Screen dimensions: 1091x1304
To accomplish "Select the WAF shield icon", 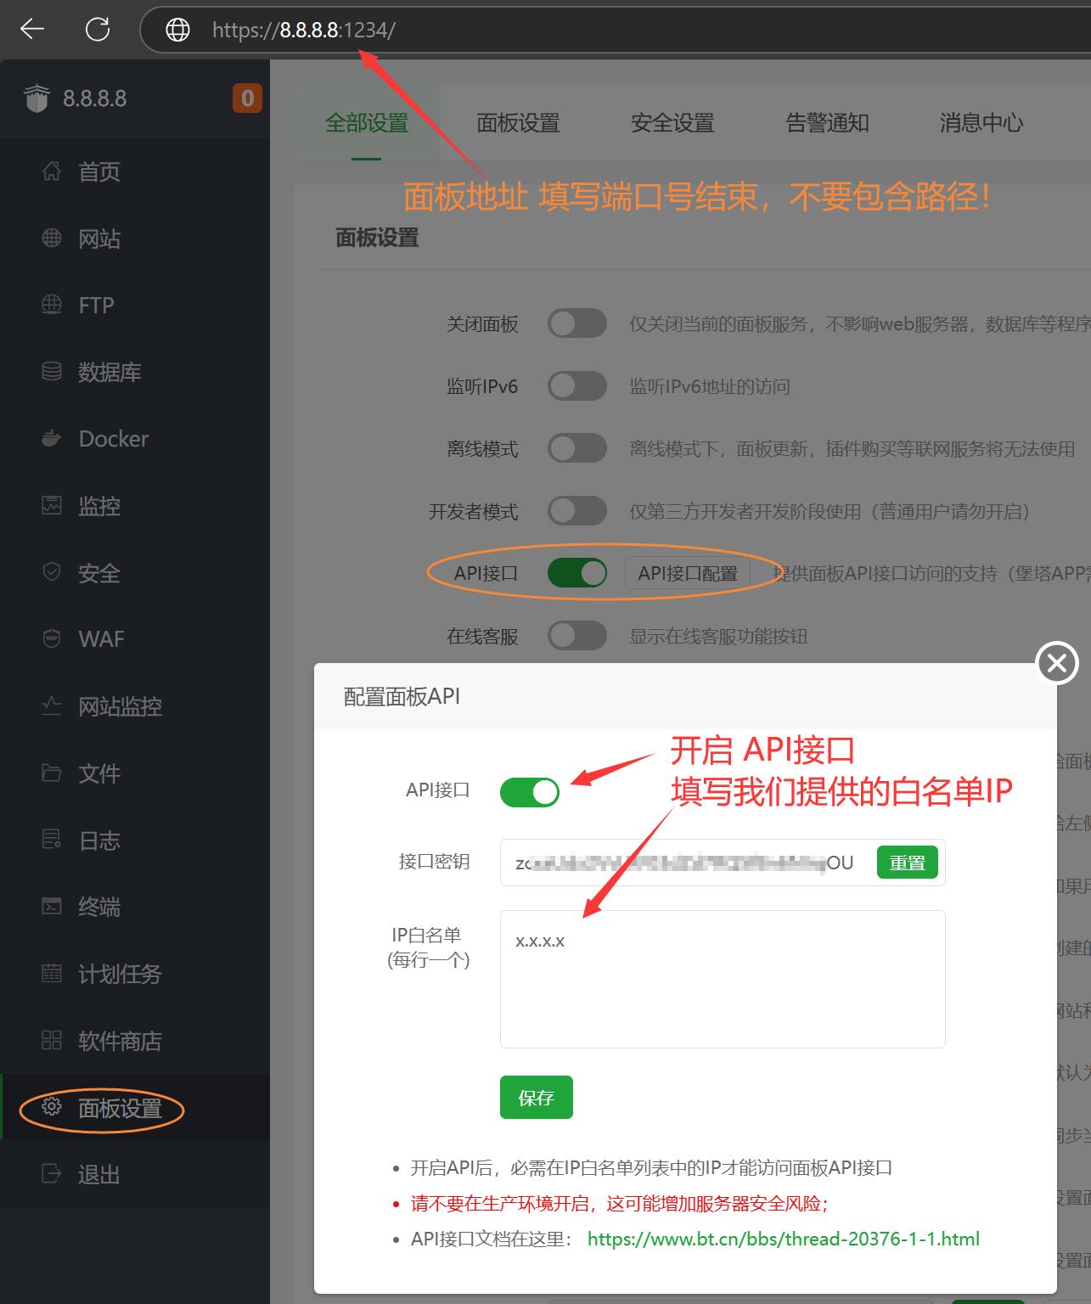I will tap(52, 638).
